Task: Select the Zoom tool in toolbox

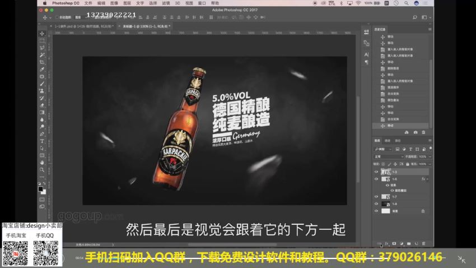Action: [x=42, y=170]
